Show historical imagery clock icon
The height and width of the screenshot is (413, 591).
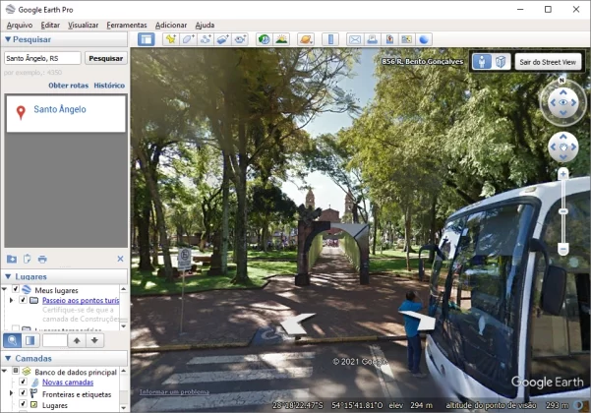[x=265, y=39]
